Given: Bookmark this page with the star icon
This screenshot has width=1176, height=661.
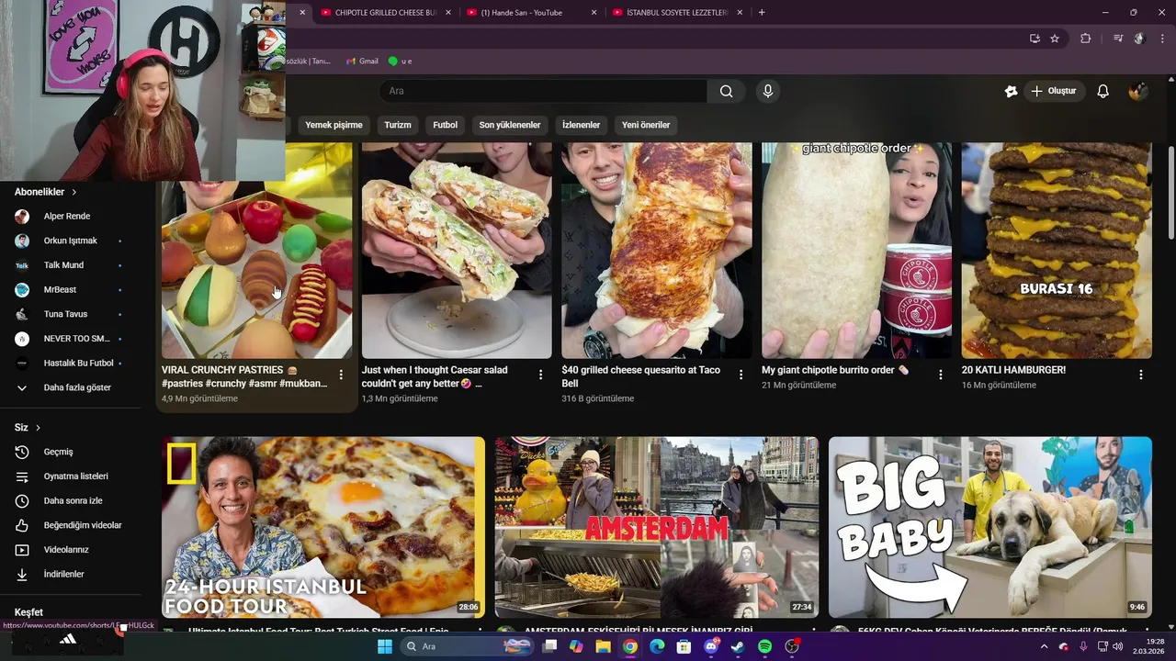Looking at the screenshot, I should coord(1055,39).
